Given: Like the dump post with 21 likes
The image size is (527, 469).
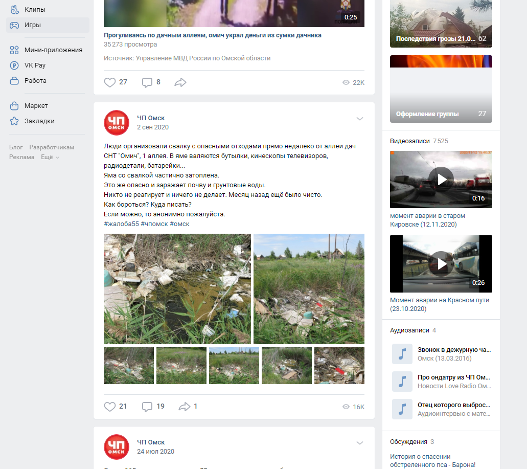Looking at the screenshot, I should point(110,407).
